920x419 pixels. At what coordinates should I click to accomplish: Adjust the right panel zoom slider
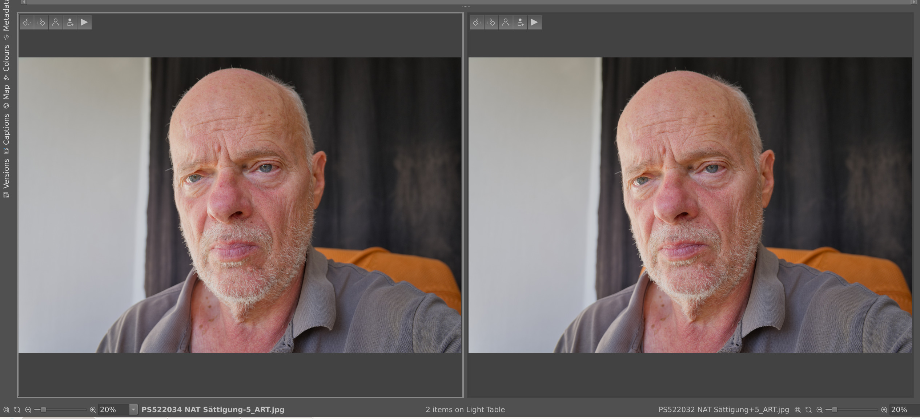click(852, 410)
